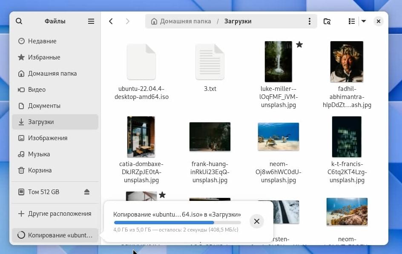
Task: Select luke-miller waterfall image
Action: [x=279, y=62]
